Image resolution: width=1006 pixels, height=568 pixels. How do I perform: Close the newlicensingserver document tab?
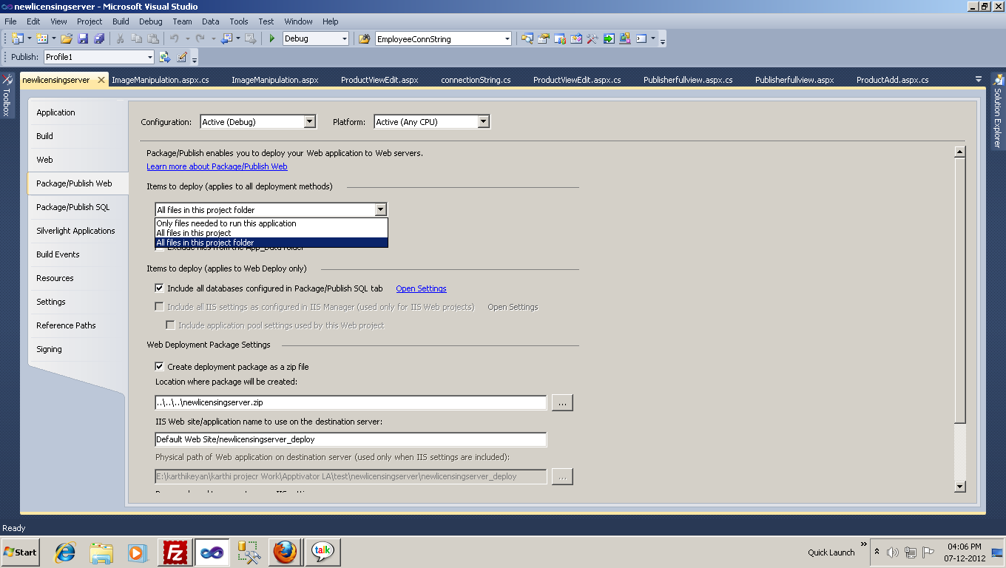click(x=100, y=80)
